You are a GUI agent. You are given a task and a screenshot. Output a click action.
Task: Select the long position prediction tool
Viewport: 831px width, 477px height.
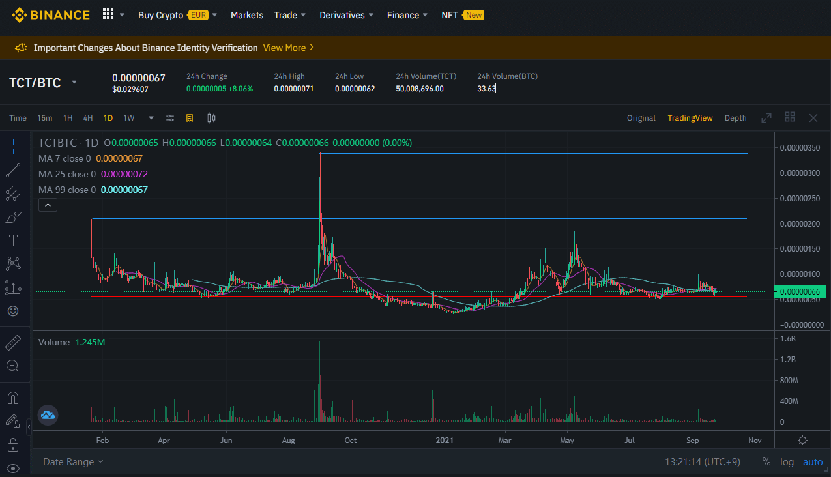pos(12,287)
